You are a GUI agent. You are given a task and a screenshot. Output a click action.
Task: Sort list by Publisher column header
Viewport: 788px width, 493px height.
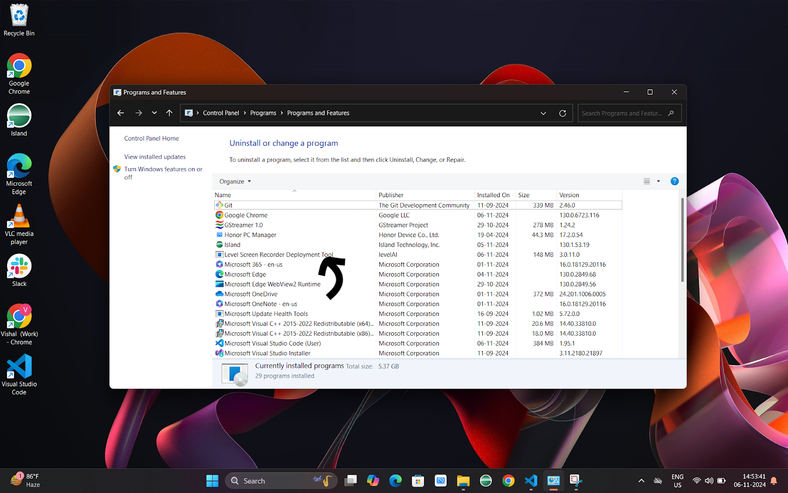[391, 195]
